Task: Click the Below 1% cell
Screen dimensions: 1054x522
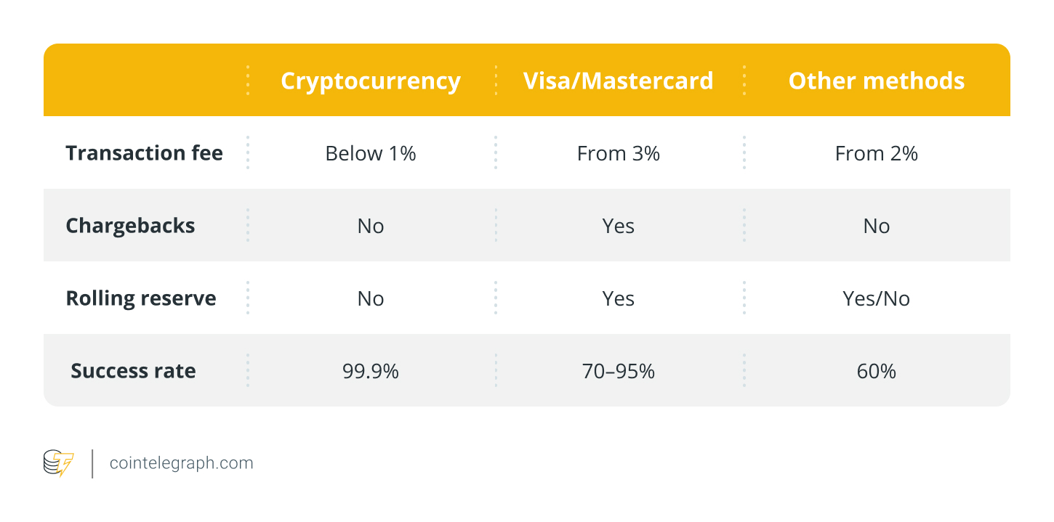Action: 371,153
